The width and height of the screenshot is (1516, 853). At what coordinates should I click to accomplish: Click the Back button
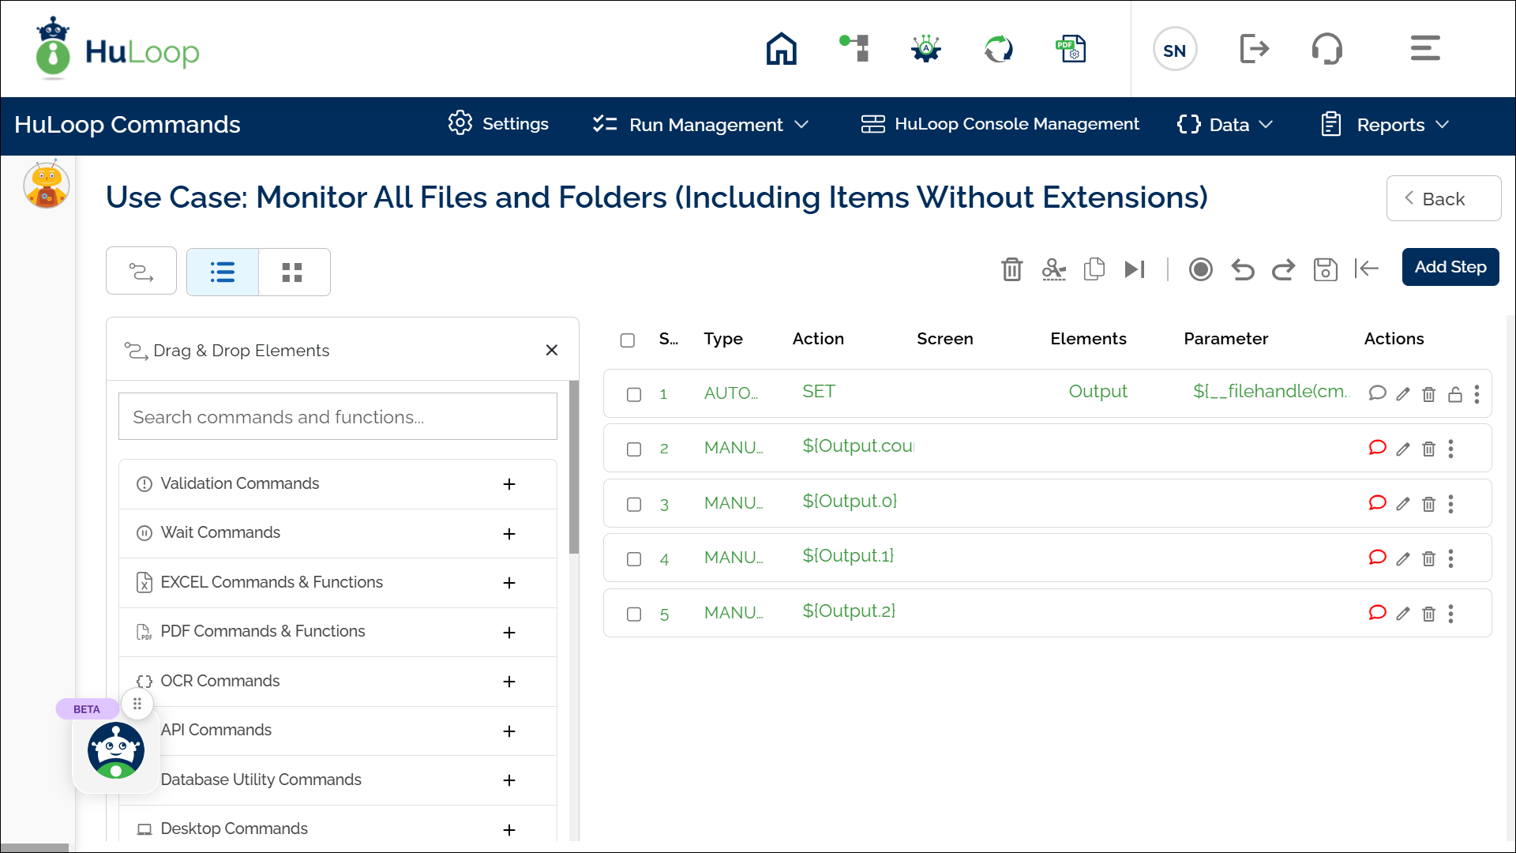(1443, 199)
